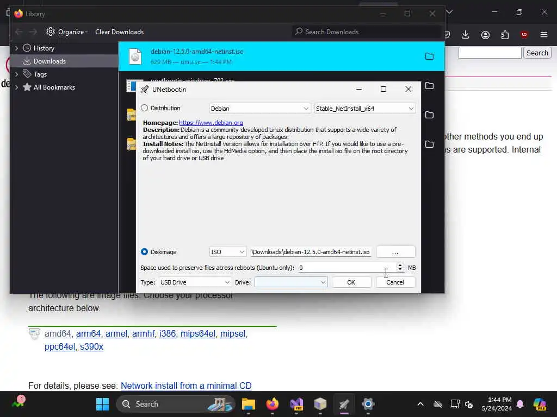This screenshot has height=417, width=557.
Task: Click Cancel in UNetbootin dialog
Action: tap(395, 282)
